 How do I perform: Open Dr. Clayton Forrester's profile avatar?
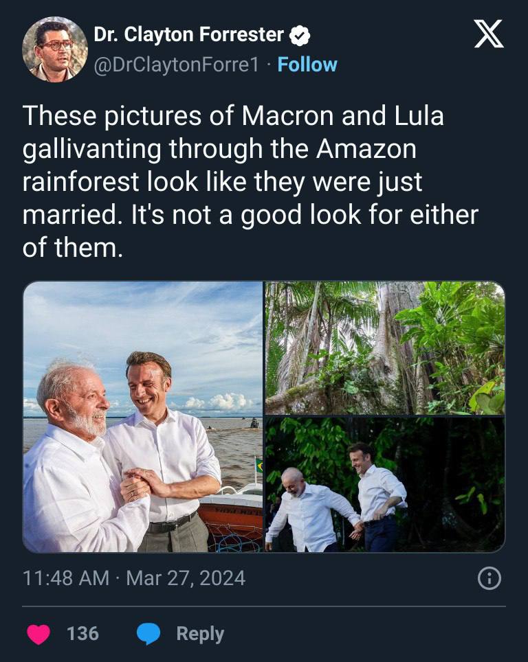click(x=54, y=49)
